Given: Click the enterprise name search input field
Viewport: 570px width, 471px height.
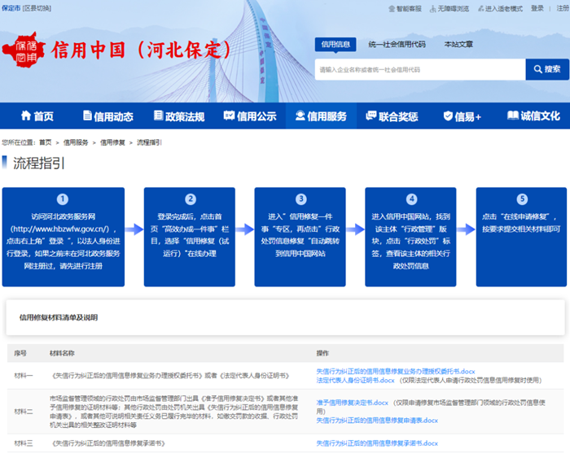Looking at the screenshot, I should point(419,70).
